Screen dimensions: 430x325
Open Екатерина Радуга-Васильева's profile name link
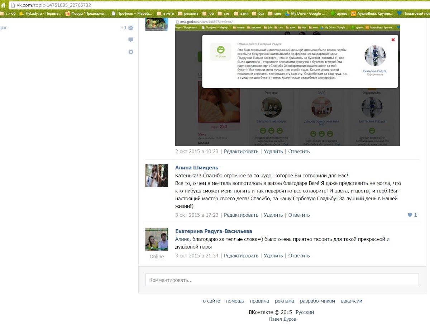214,231
